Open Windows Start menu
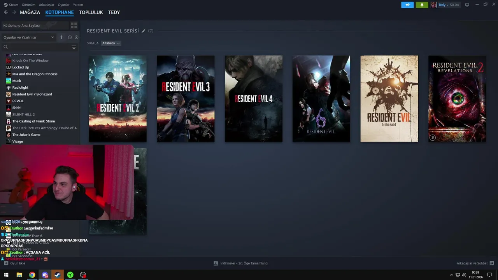This screenshot has width=498, height=280. (6, 275)
